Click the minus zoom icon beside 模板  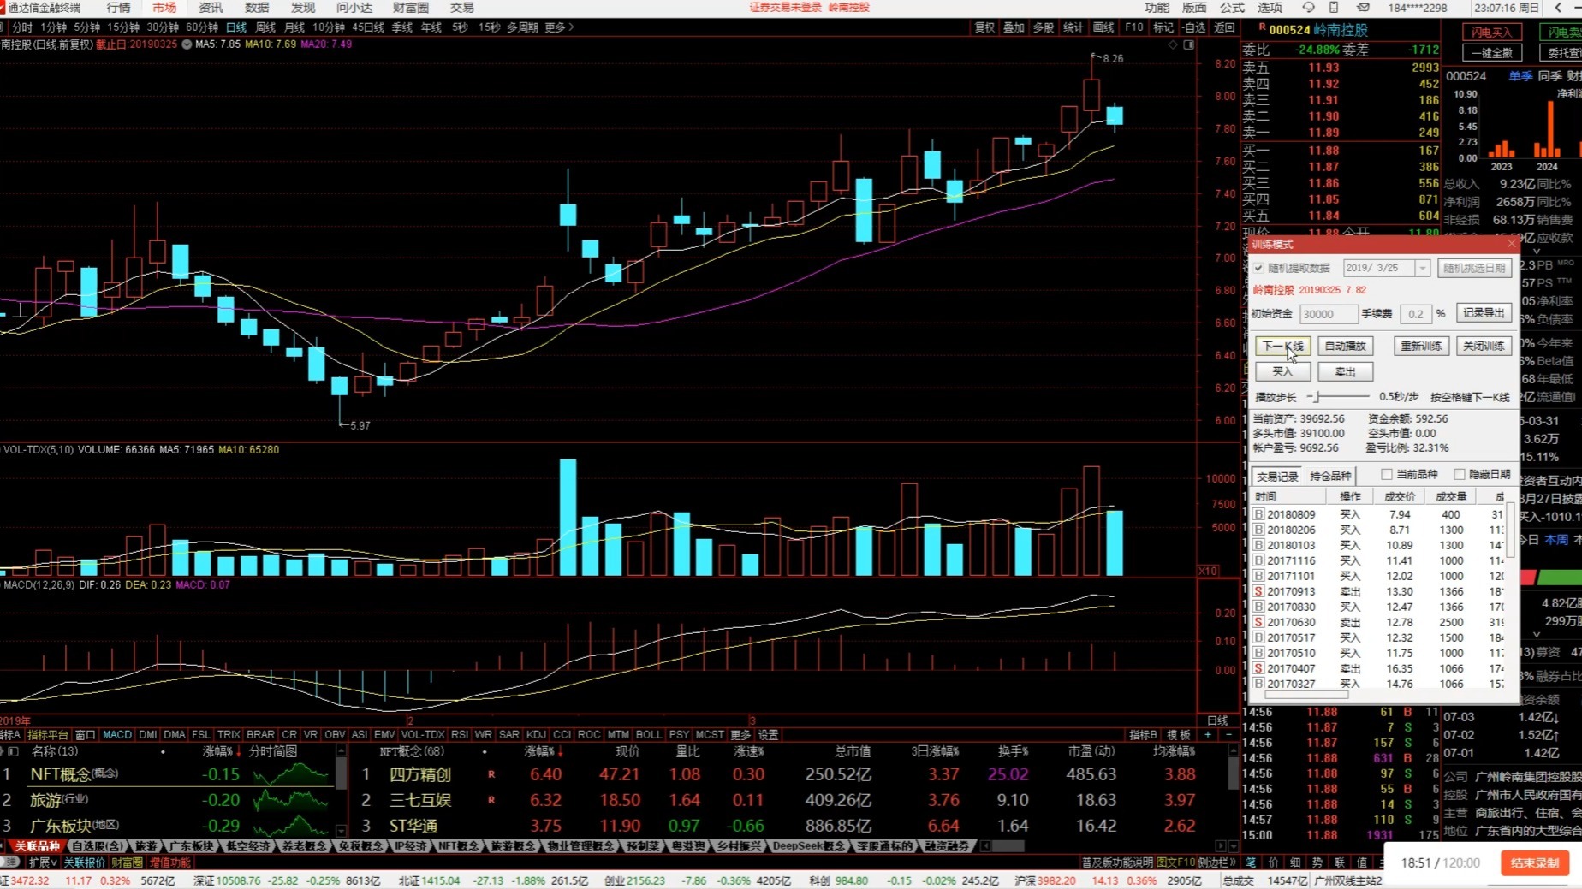(x=1228, y=735)
